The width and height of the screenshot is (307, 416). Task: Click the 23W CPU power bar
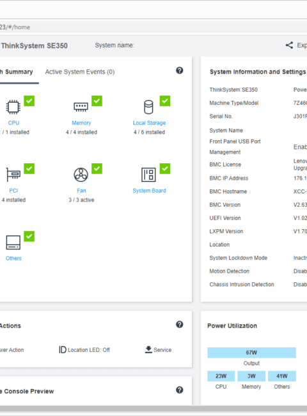[x=221, y=376]
